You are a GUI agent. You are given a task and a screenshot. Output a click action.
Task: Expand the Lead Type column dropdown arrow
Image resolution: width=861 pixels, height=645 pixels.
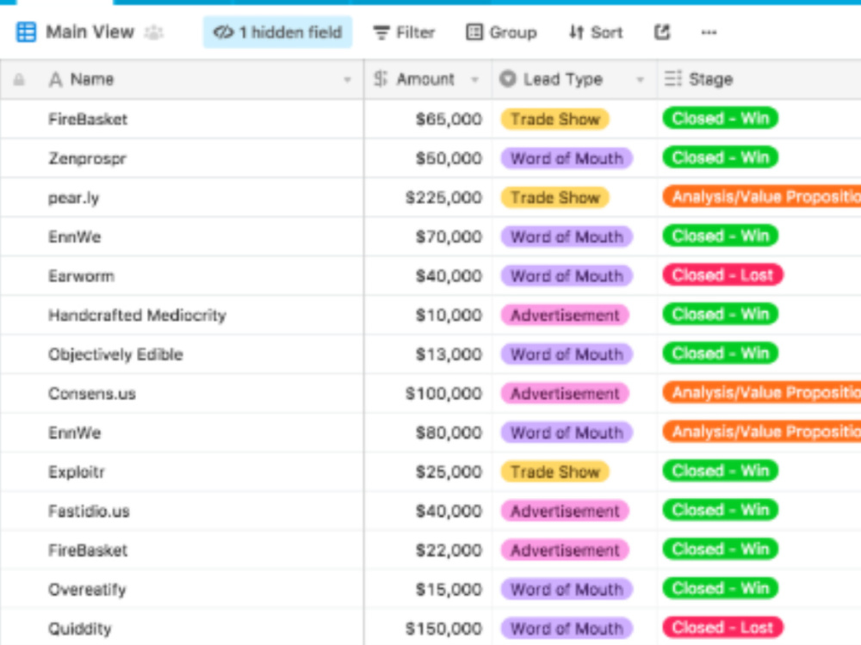coord(640,80)
